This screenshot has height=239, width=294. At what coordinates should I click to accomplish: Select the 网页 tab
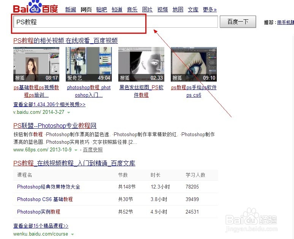(x=86, y=9)
